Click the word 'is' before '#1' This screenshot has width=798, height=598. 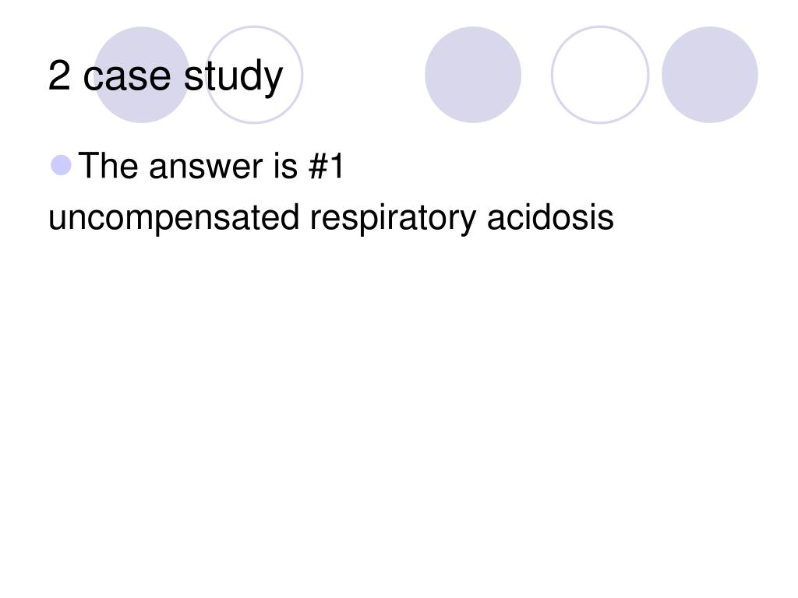tap(285, 167)
